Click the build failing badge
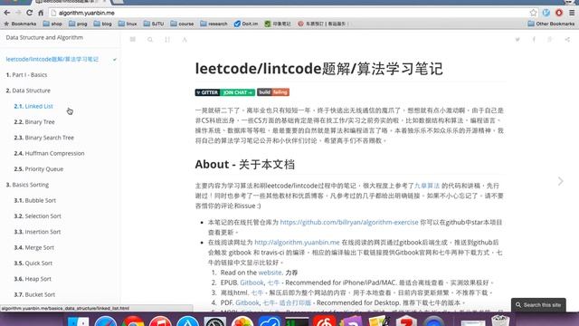 (273, 92)
